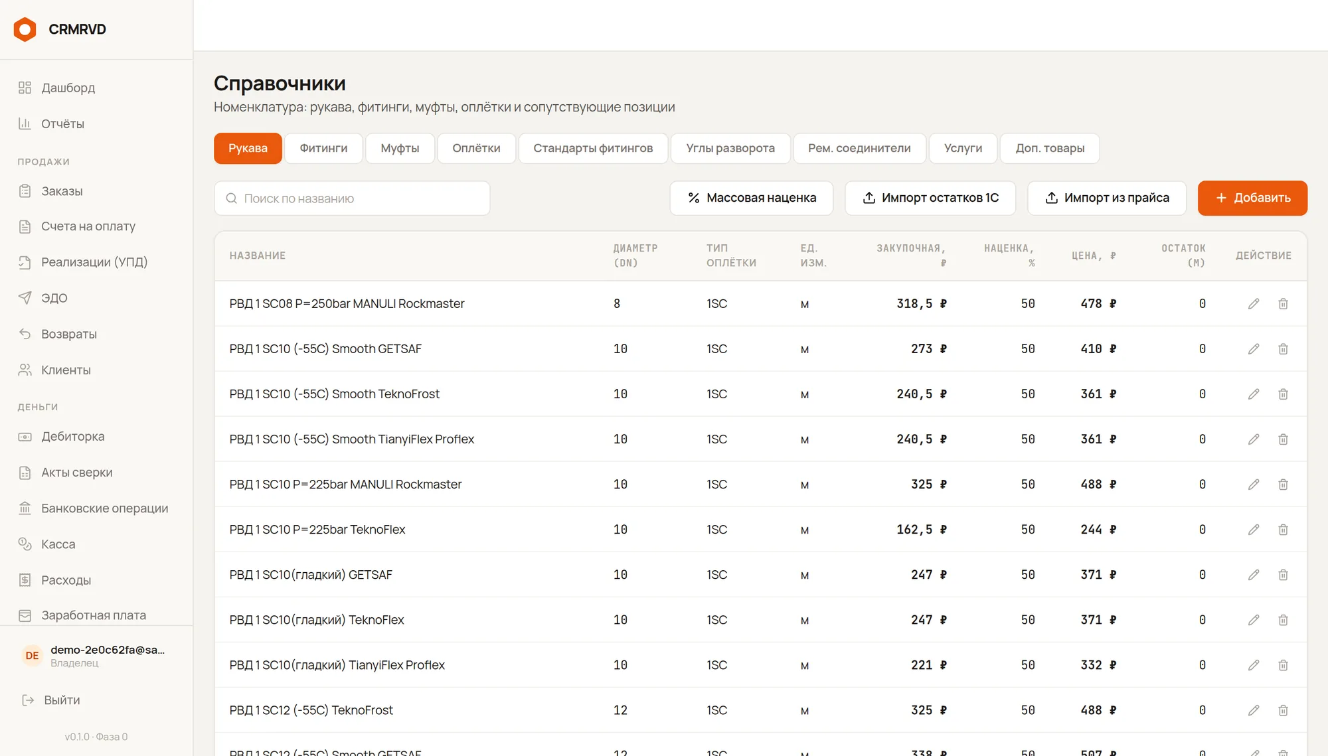
Task: Delete the SC10 P=225bar MANULI Rockmaster row
Action: (x=1283, y=485)
